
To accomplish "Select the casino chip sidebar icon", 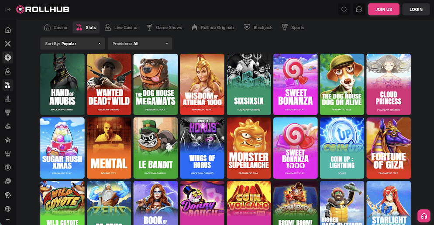I will tap(8, 58).
